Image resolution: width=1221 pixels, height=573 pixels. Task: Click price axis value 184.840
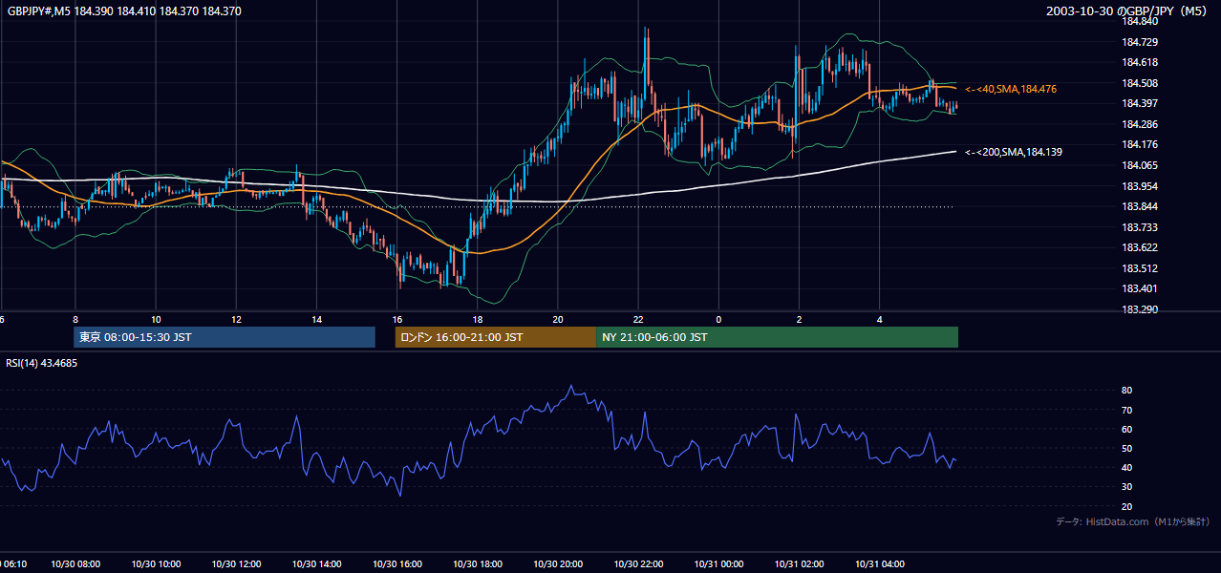coord(1140,21)
